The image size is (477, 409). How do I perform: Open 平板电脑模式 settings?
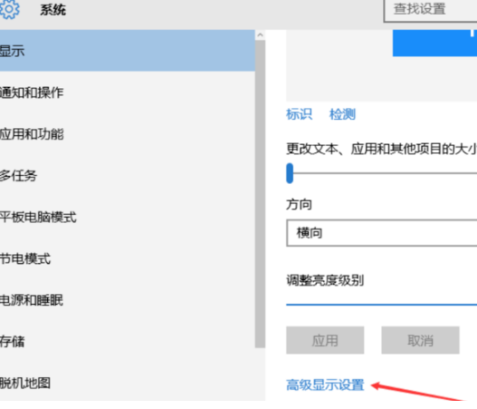pos(128,217)
